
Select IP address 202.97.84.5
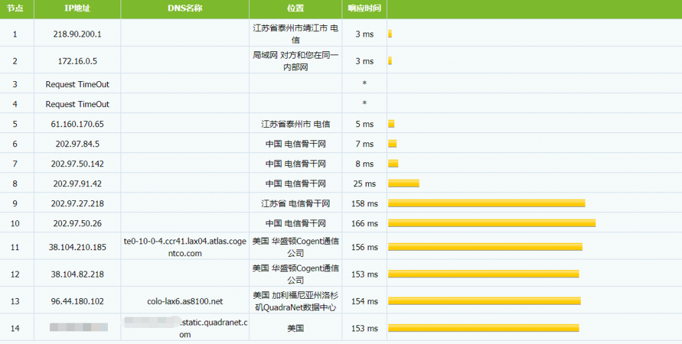[77, 144]
